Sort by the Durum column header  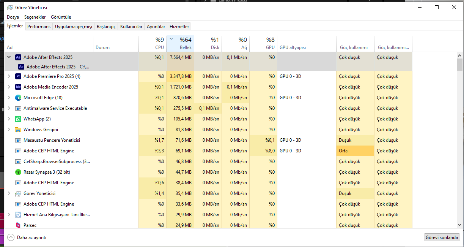coord(116,44)
